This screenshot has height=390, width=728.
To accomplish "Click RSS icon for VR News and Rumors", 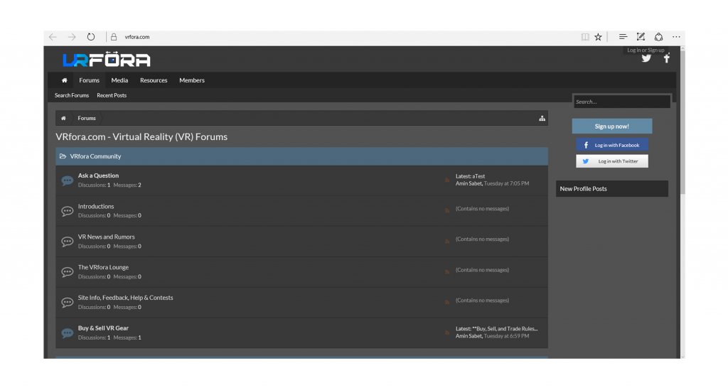I will point(447,241).
